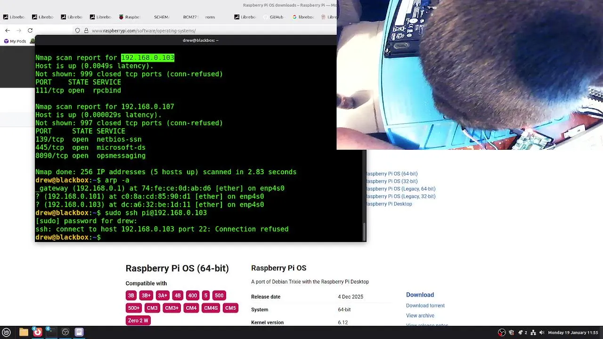Open the shield tray icon
The image size is (603, 339).
pyautogui.click(x=511, y=332)
